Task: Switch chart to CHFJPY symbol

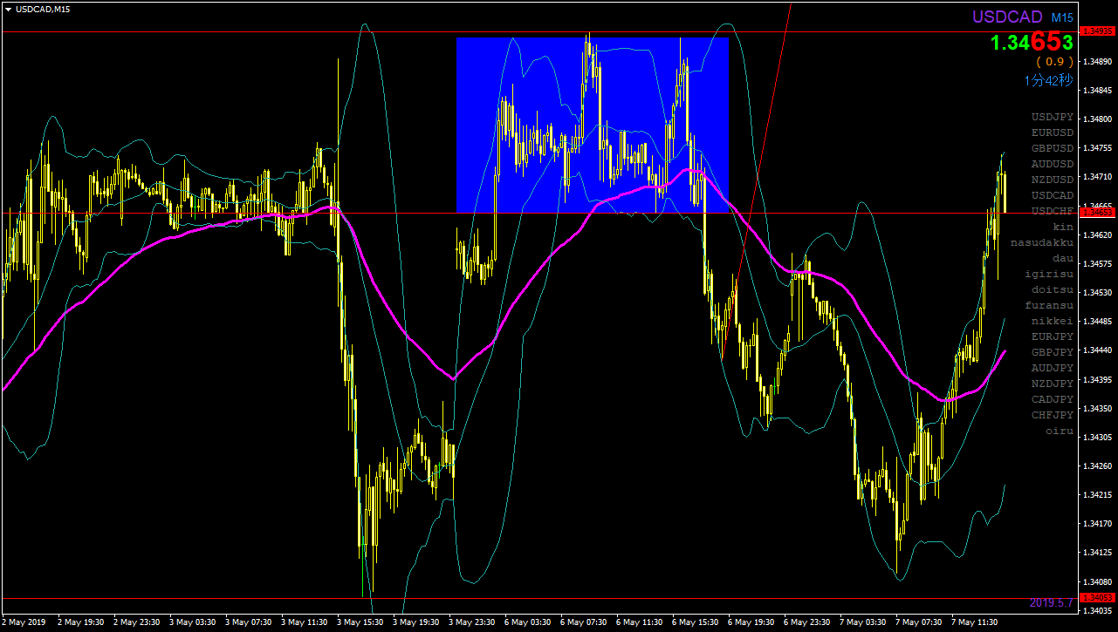Action: [x=1053, y=415]
